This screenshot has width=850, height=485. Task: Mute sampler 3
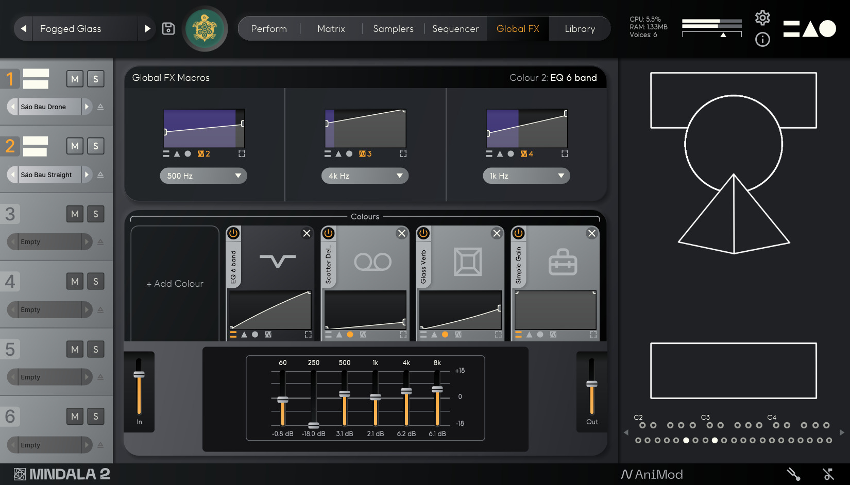75,214
